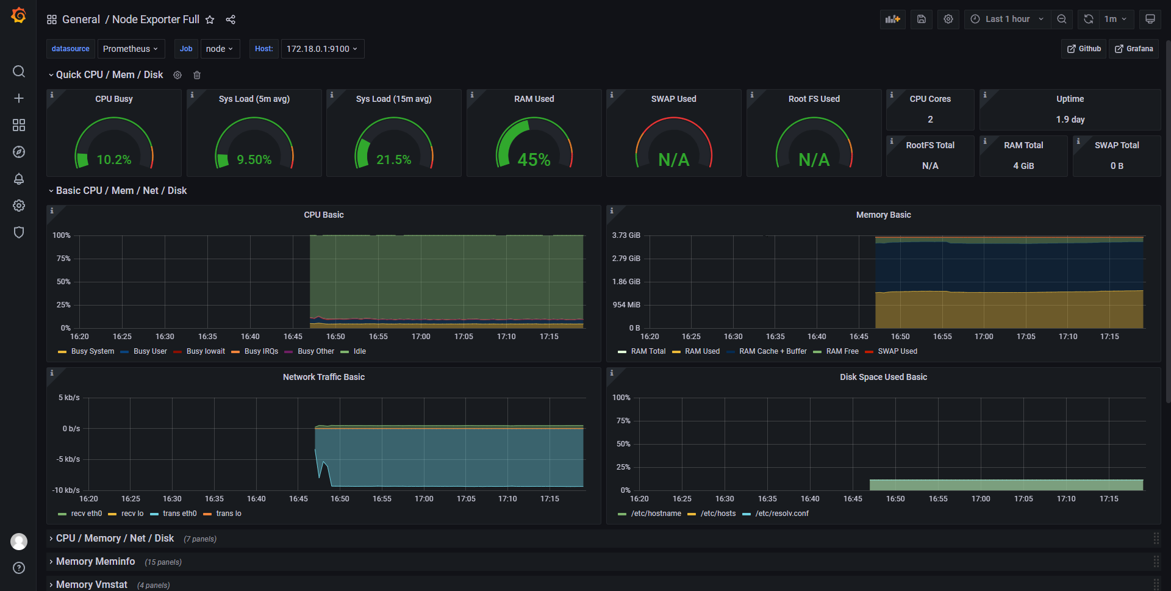Image resolution: width=1171 pixels, height=591 pixels.
Task: Open Quick CPU row settings gear
Action: click(x=177, y=75)
